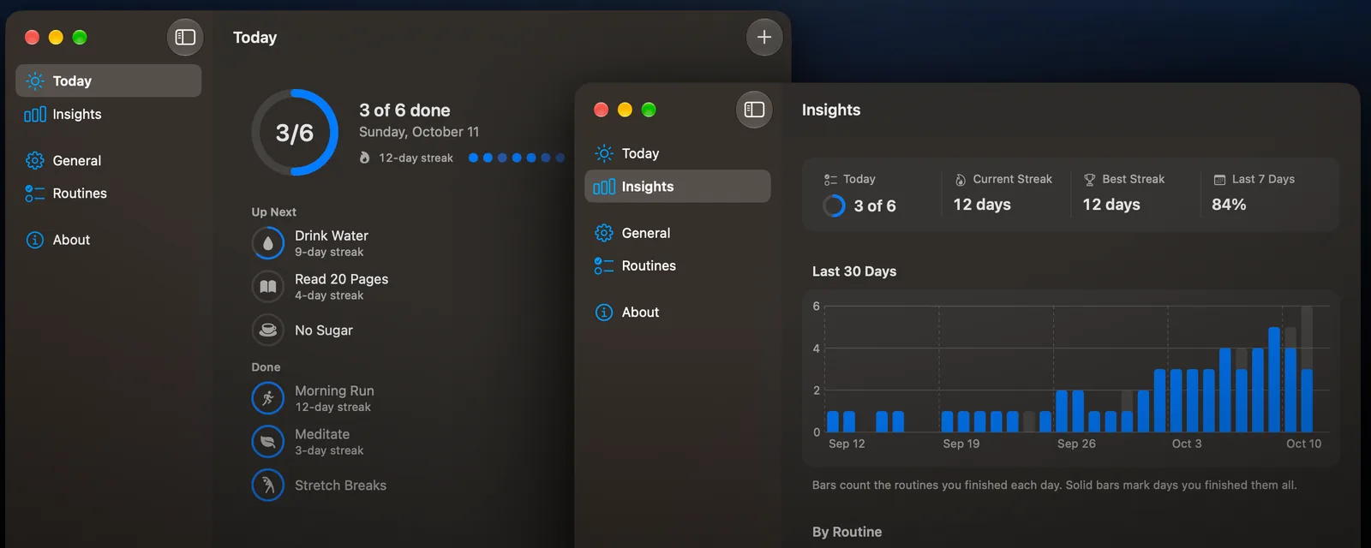Click the Best Streak trophy icon

[x=1089, y=179]
